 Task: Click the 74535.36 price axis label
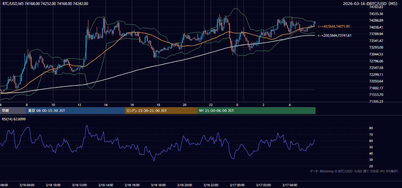click(376, 14)
